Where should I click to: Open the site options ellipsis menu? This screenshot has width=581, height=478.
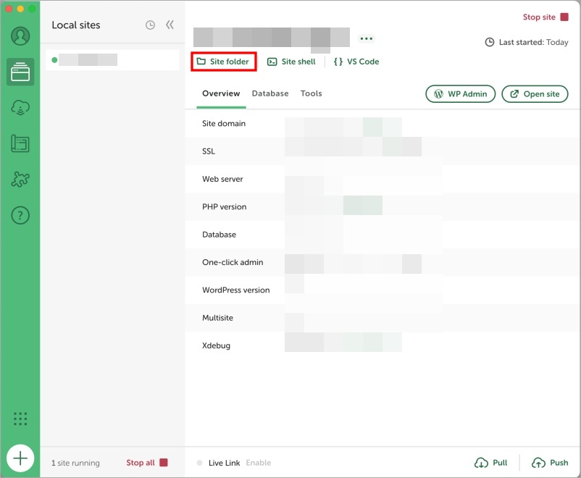tap(366, 38)
